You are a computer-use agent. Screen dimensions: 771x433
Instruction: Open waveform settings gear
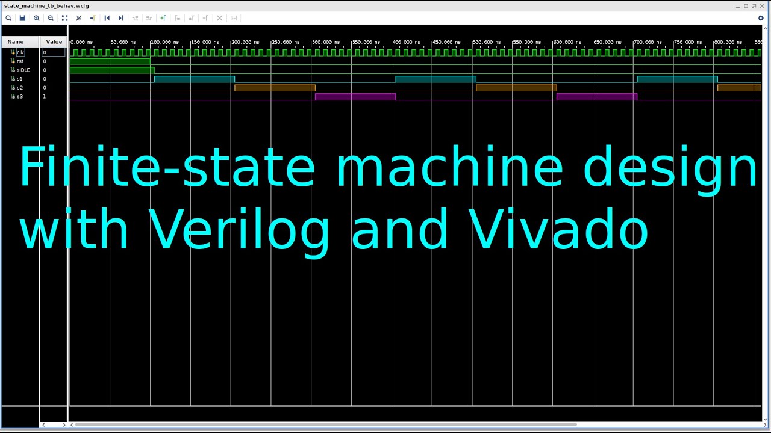pos(761,18)
